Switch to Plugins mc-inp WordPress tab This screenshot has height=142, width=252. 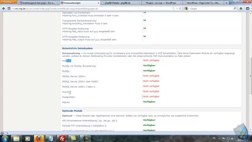[x=162, y=3]
